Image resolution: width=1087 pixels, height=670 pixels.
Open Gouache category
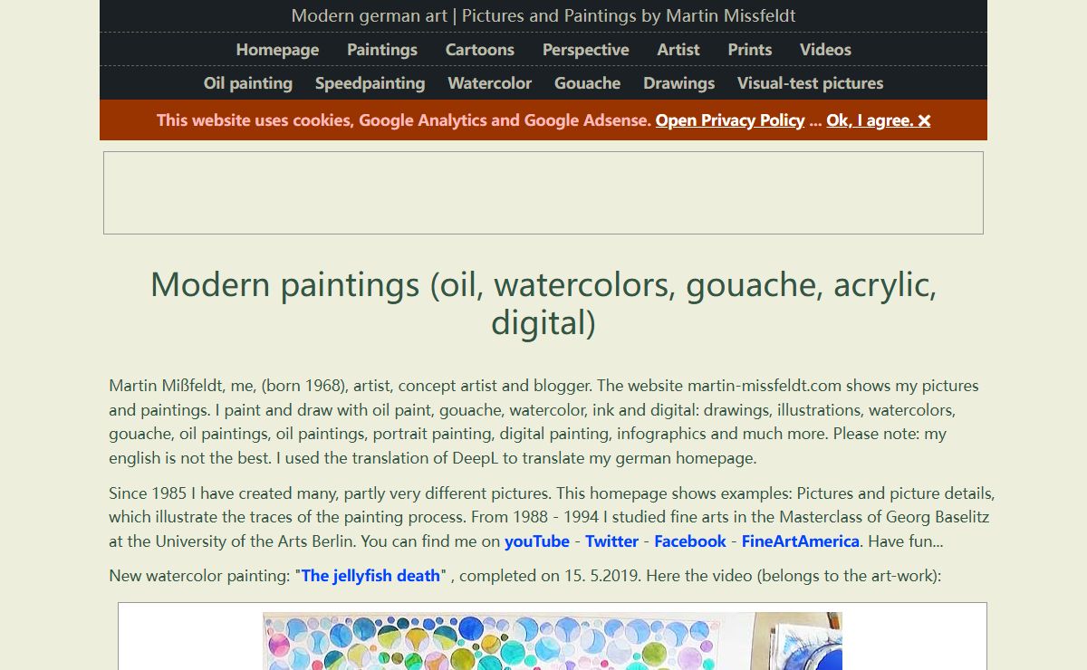click(588, 83)
